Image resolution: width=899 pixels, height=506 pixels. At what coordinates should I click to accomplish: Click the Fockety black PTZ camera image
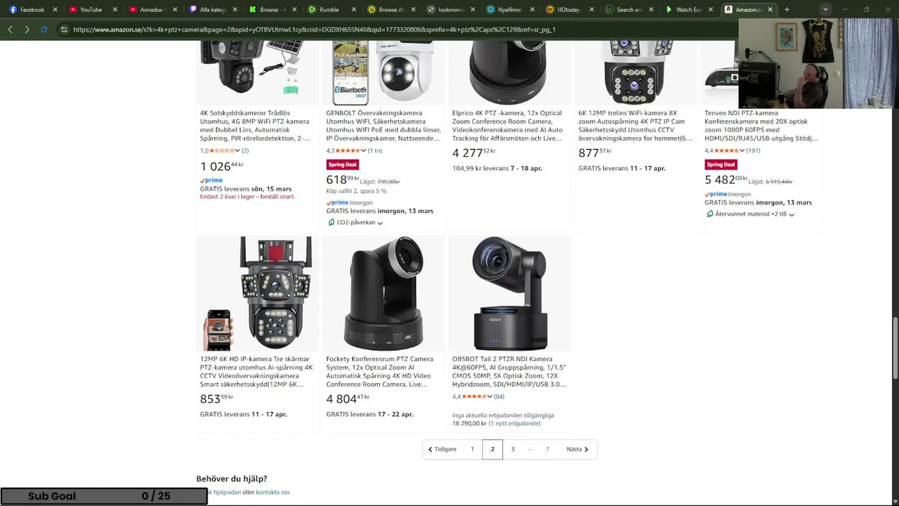pyautogui.click(x=383, y=293)
